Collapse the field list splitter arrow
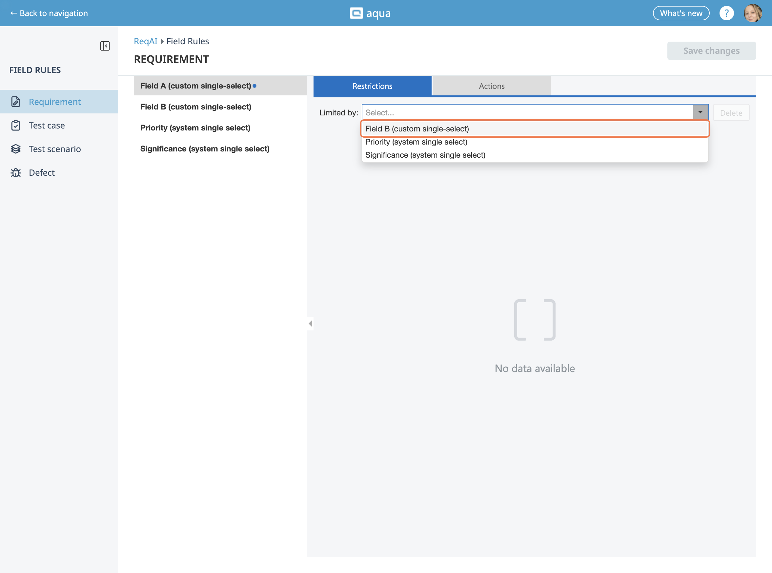The width and height of the screenshot is (772, 573). 310,323
